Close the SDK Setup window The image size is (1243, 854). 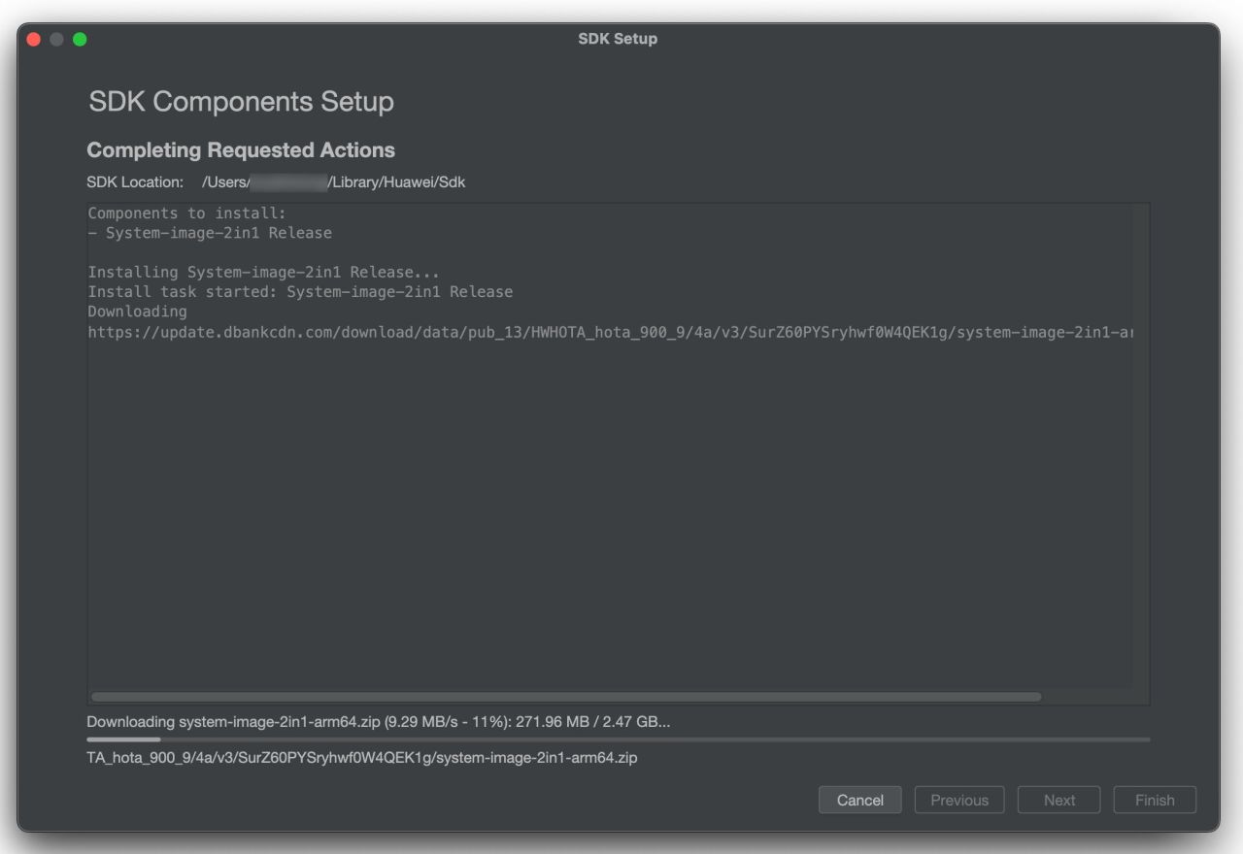[x=34, y=39]
